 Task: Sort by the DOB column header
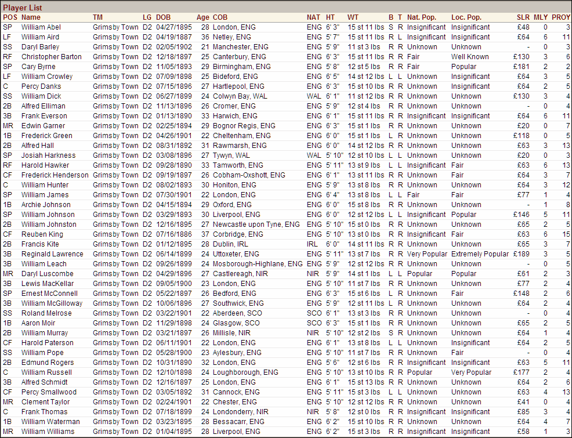(163, 17)
